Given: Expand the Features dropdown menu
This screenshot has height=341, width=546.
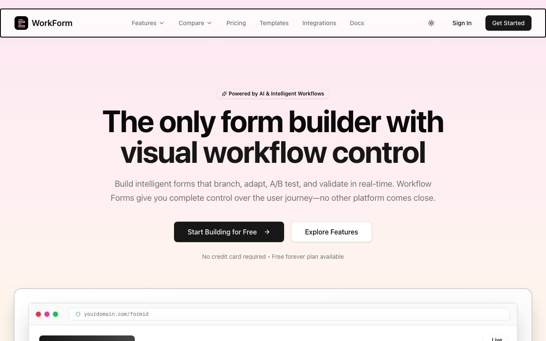Looking at the screenshot, I should tap(148, 23).
